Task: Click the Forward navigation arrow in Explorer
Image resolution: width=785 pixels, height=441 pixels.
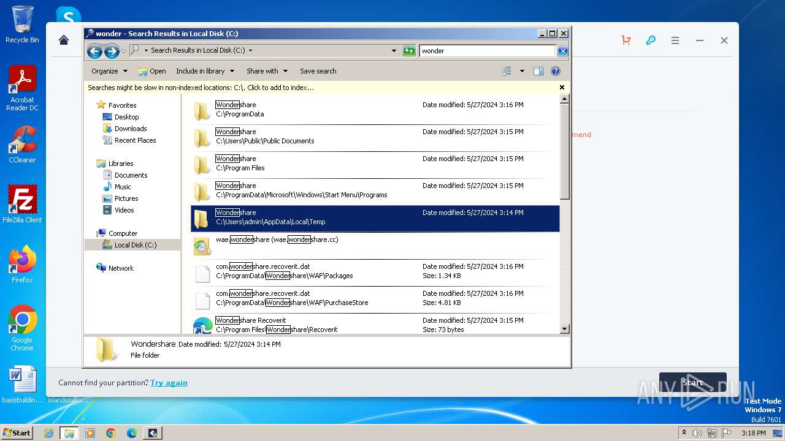Action: click(x=112, y=51)
